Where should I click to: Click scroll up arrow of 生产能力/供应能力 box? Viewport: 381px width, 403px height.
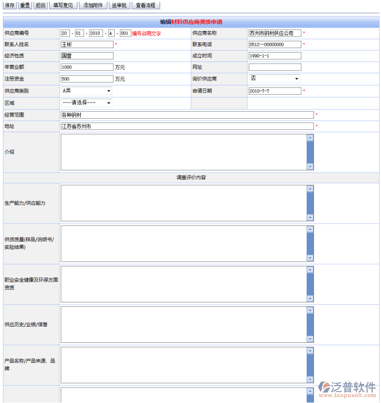click(310, 188)
